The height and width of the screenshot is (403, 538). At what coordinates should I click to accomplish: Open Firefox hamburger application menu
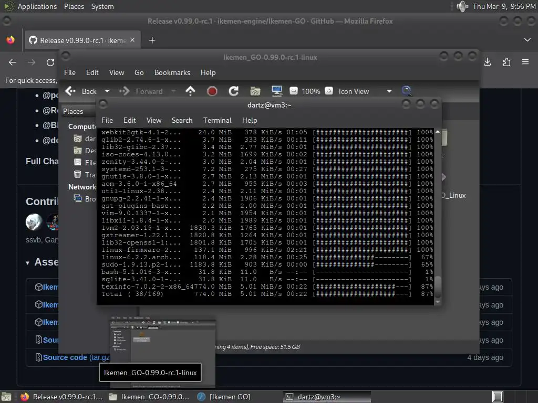525,62
